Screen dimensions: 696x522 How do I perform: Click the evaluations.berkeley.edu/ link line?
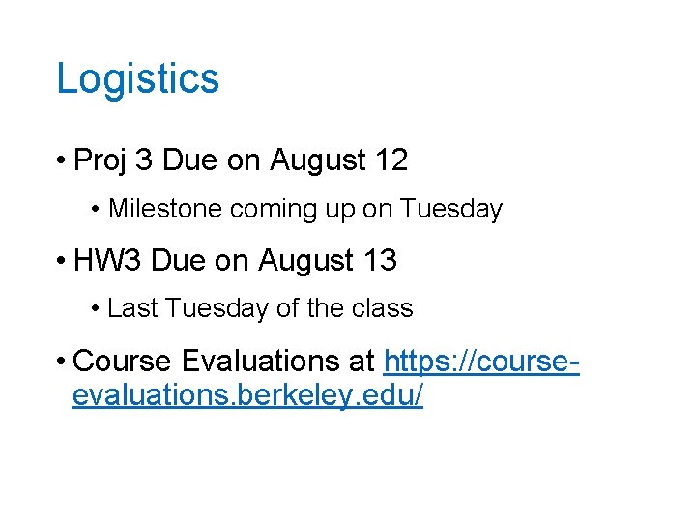point(247,394)
